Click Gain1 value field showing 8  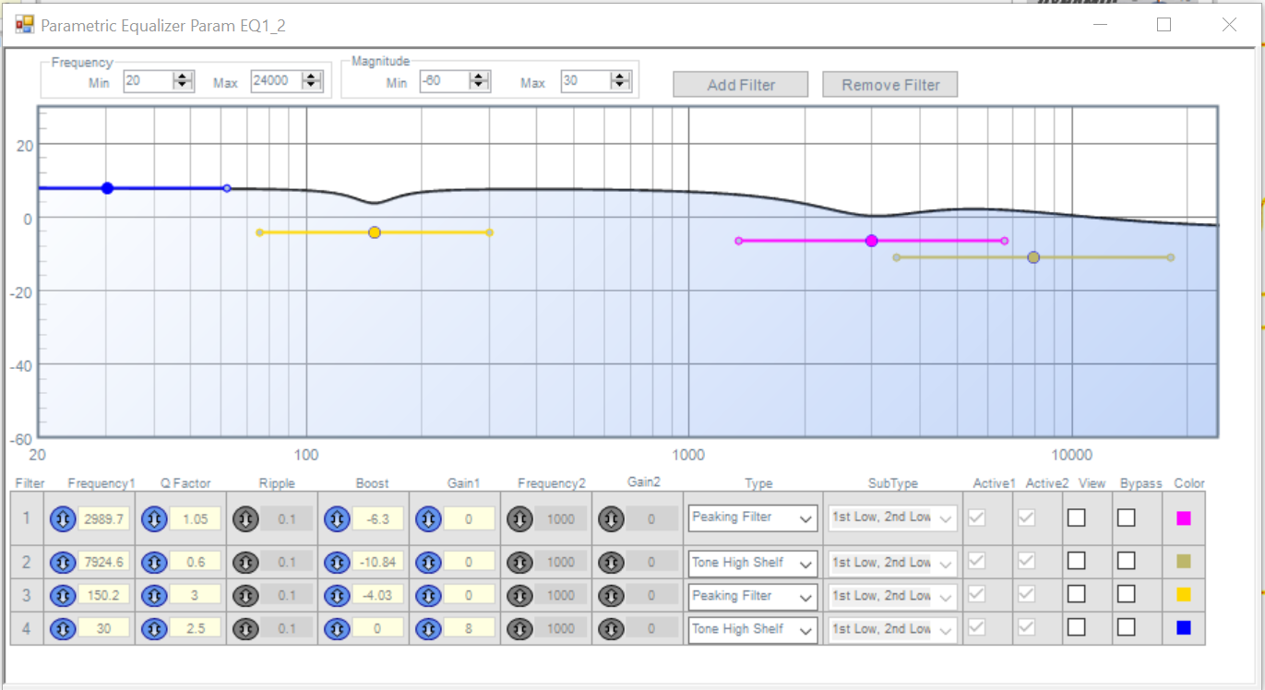(469, 629)
